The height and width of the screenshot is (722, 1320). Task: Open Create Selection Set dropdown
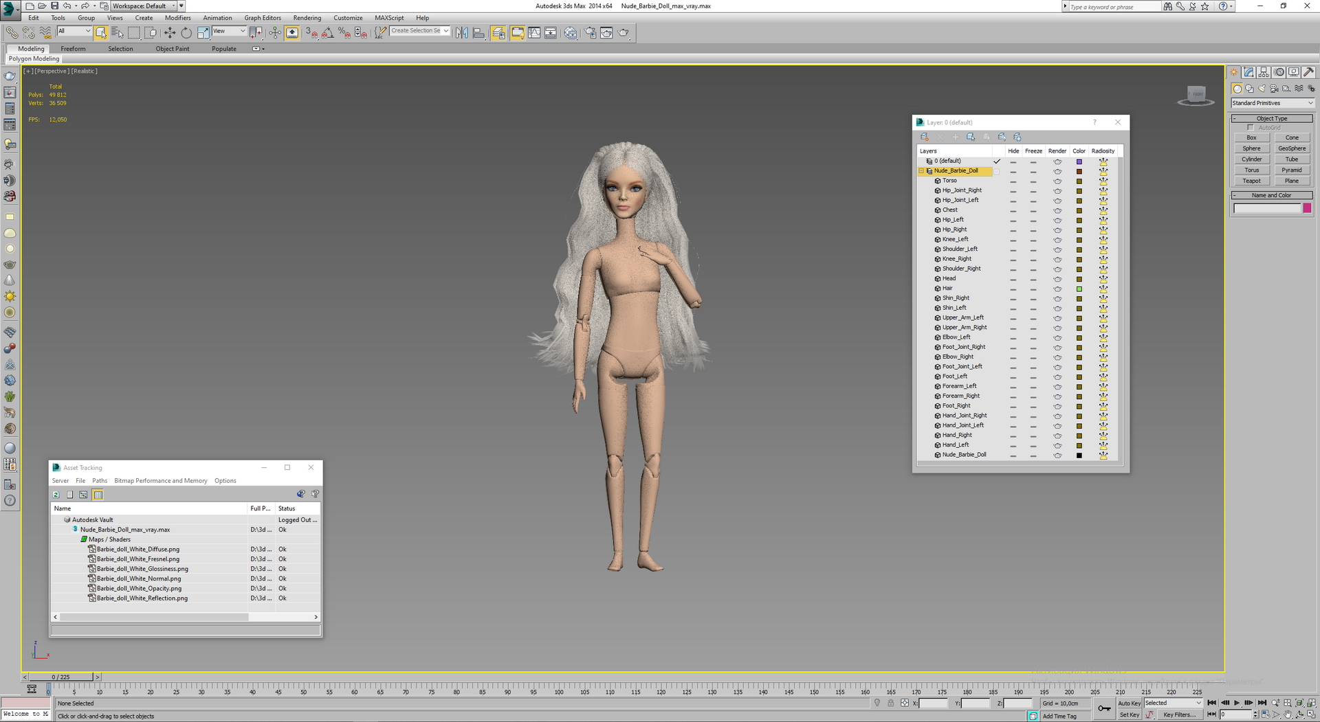[x=419, y=31]
